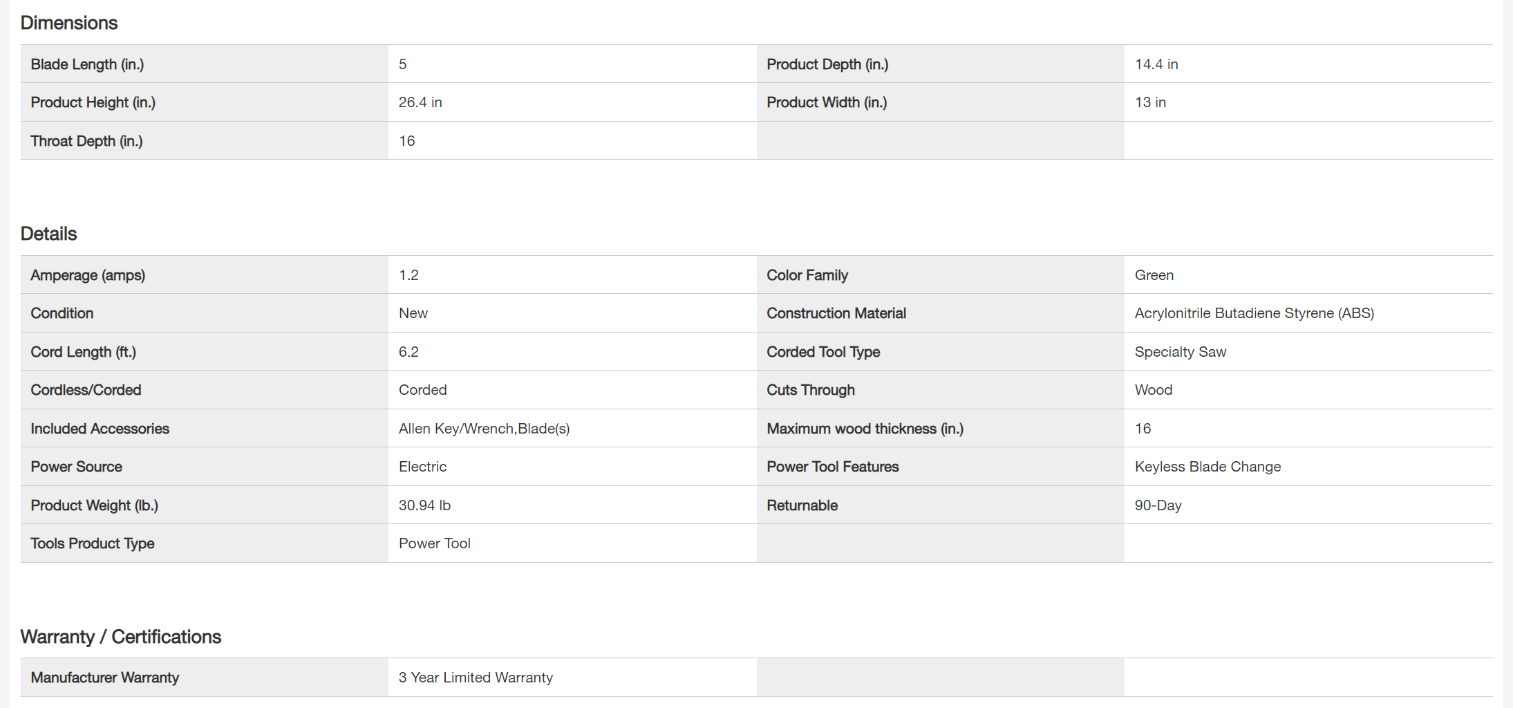
Task: Click the 3 Year Limited Warranty text
Action: click(476, 678)
